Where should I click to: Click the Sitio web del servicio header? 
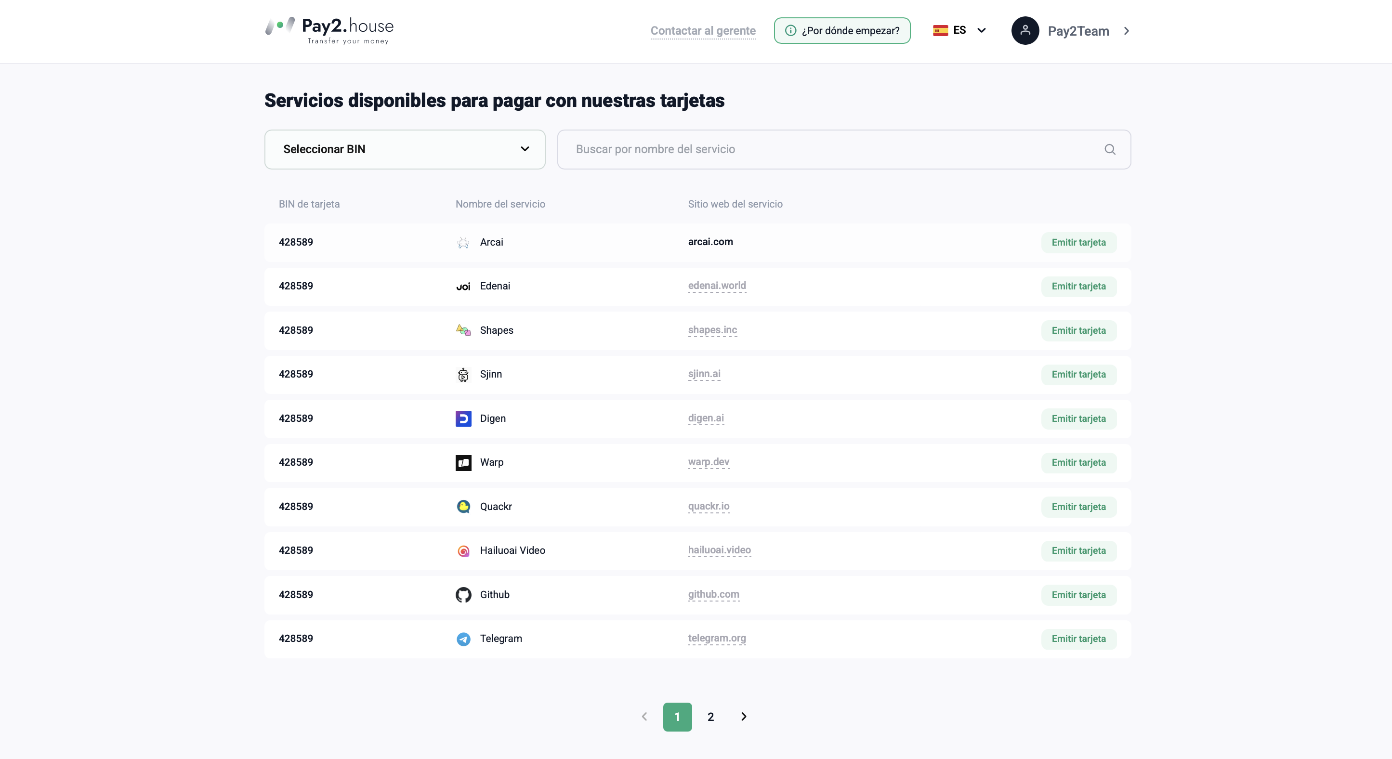click(x=735, y=204)
